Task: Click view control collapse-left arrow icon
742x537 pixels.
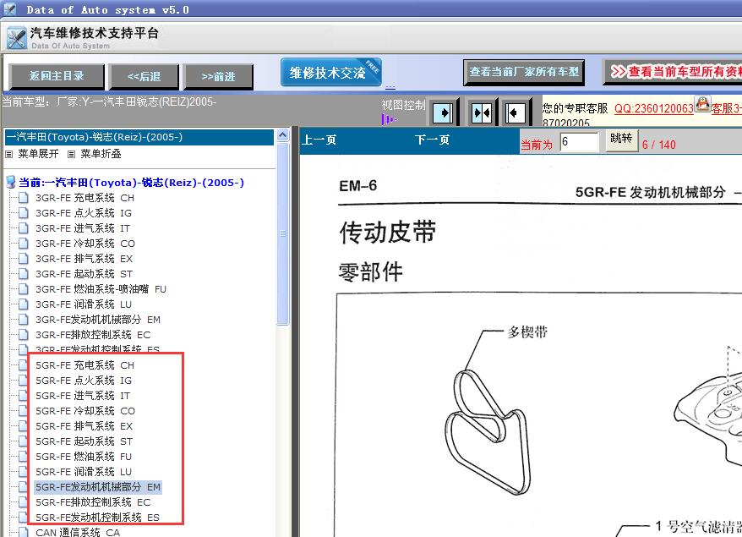Action: [x=515, y=112]
